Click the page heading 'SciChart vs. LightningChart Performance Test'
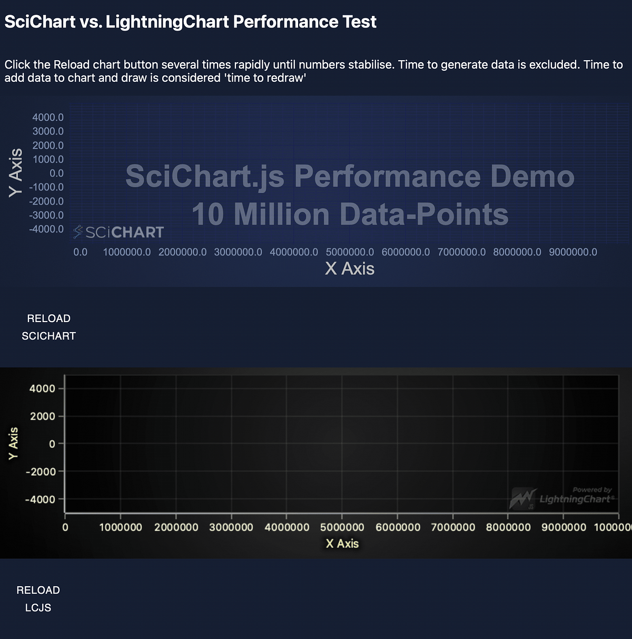This screenshot has height=639, width=632. click(x=191, y=22)
